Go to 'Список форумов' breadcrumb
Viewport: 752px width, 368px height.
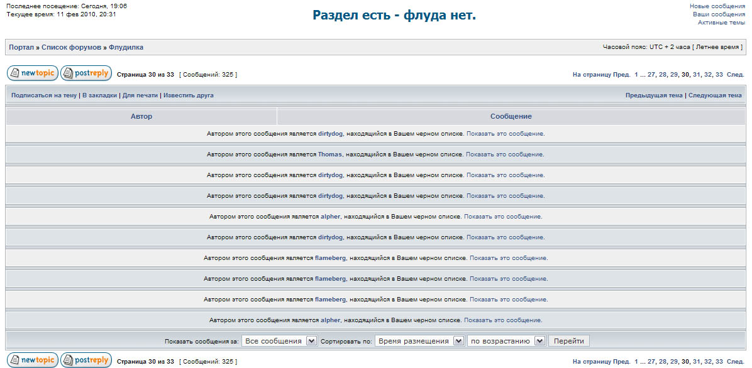[71, 47]
